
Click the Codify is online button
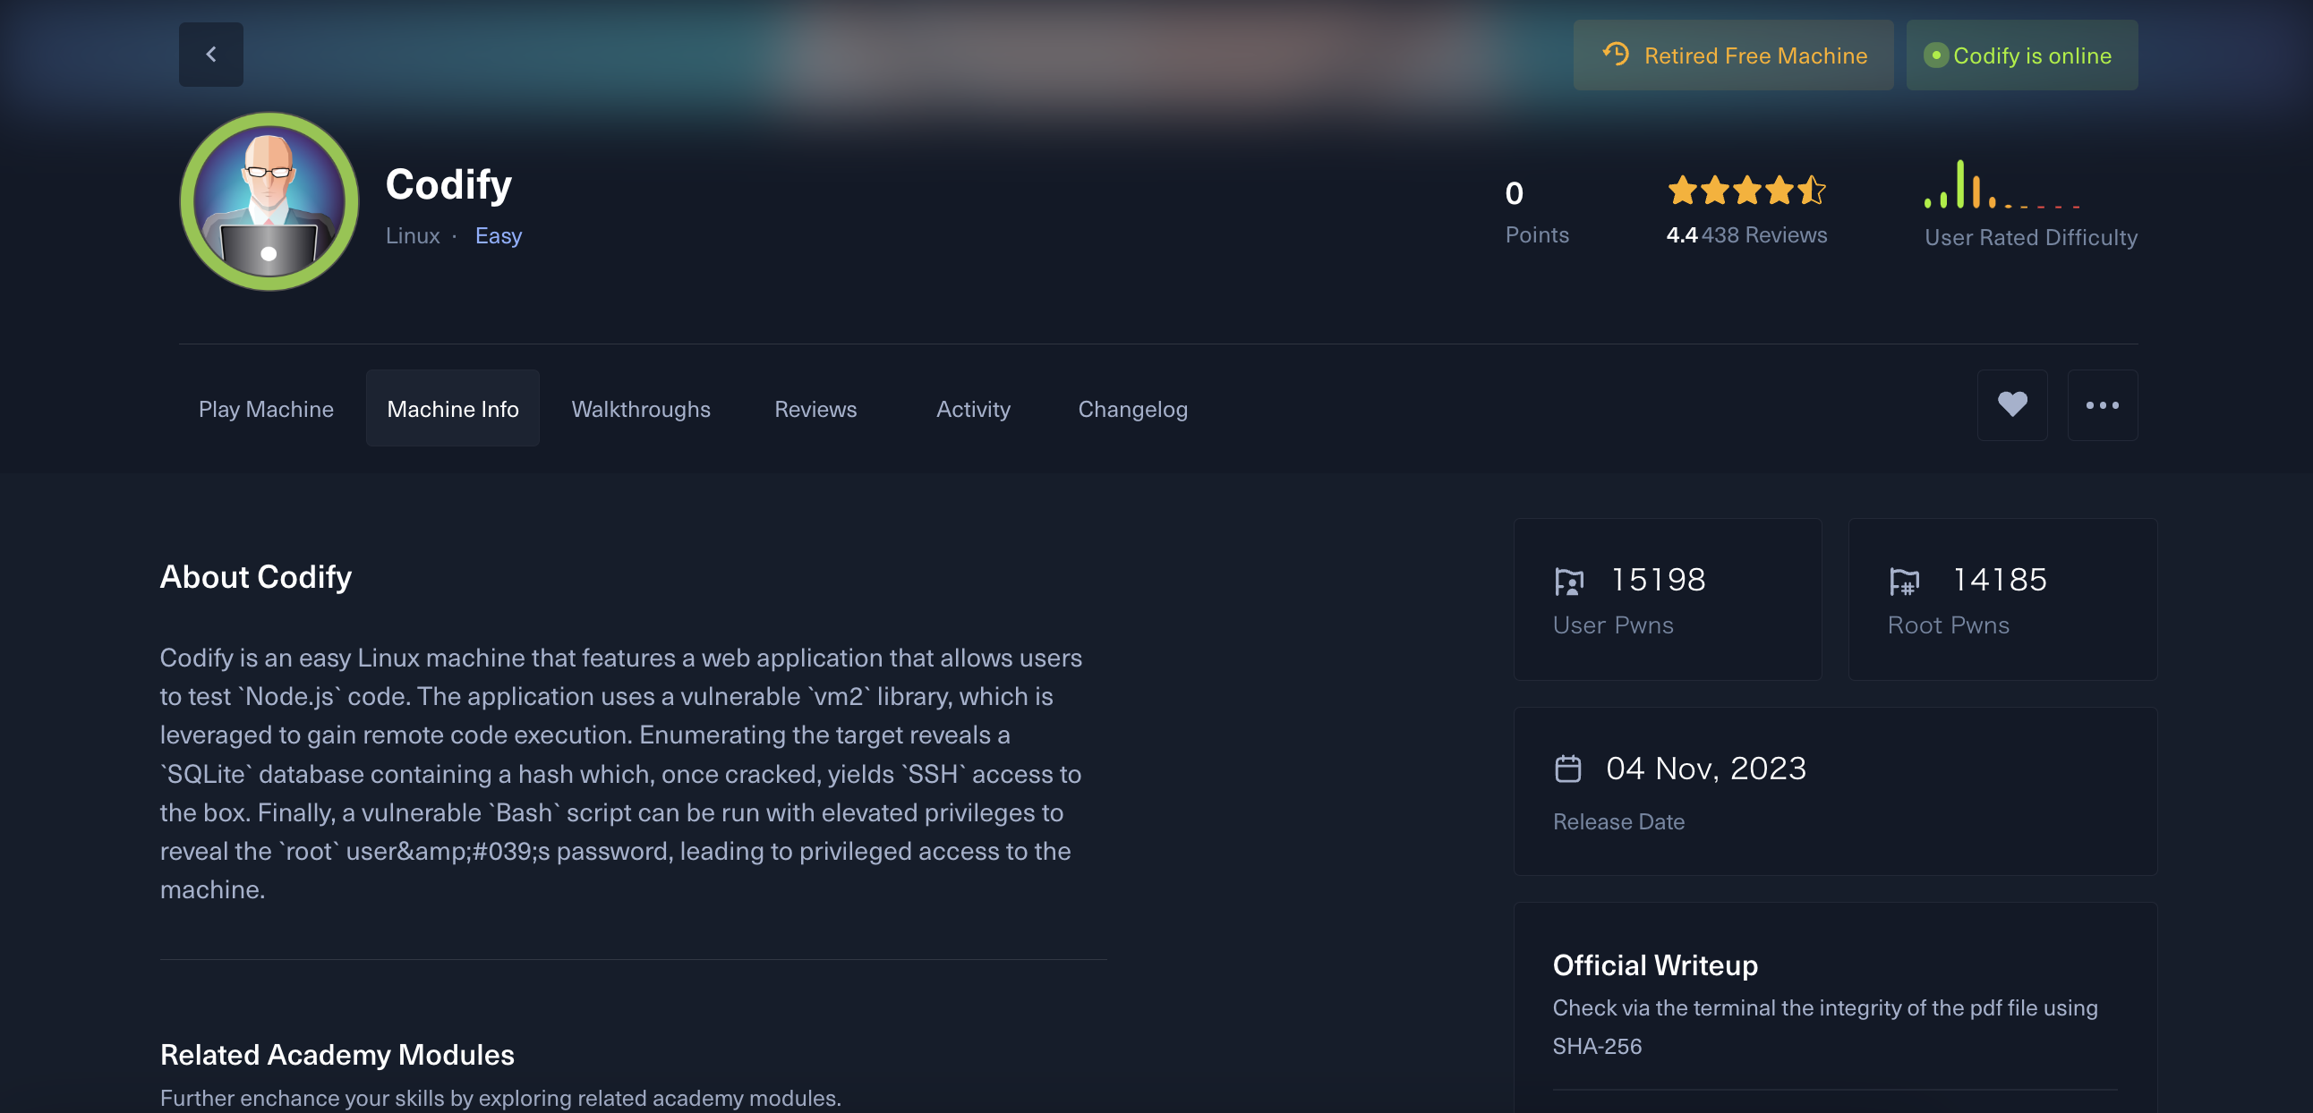(x=2021, y=55)
